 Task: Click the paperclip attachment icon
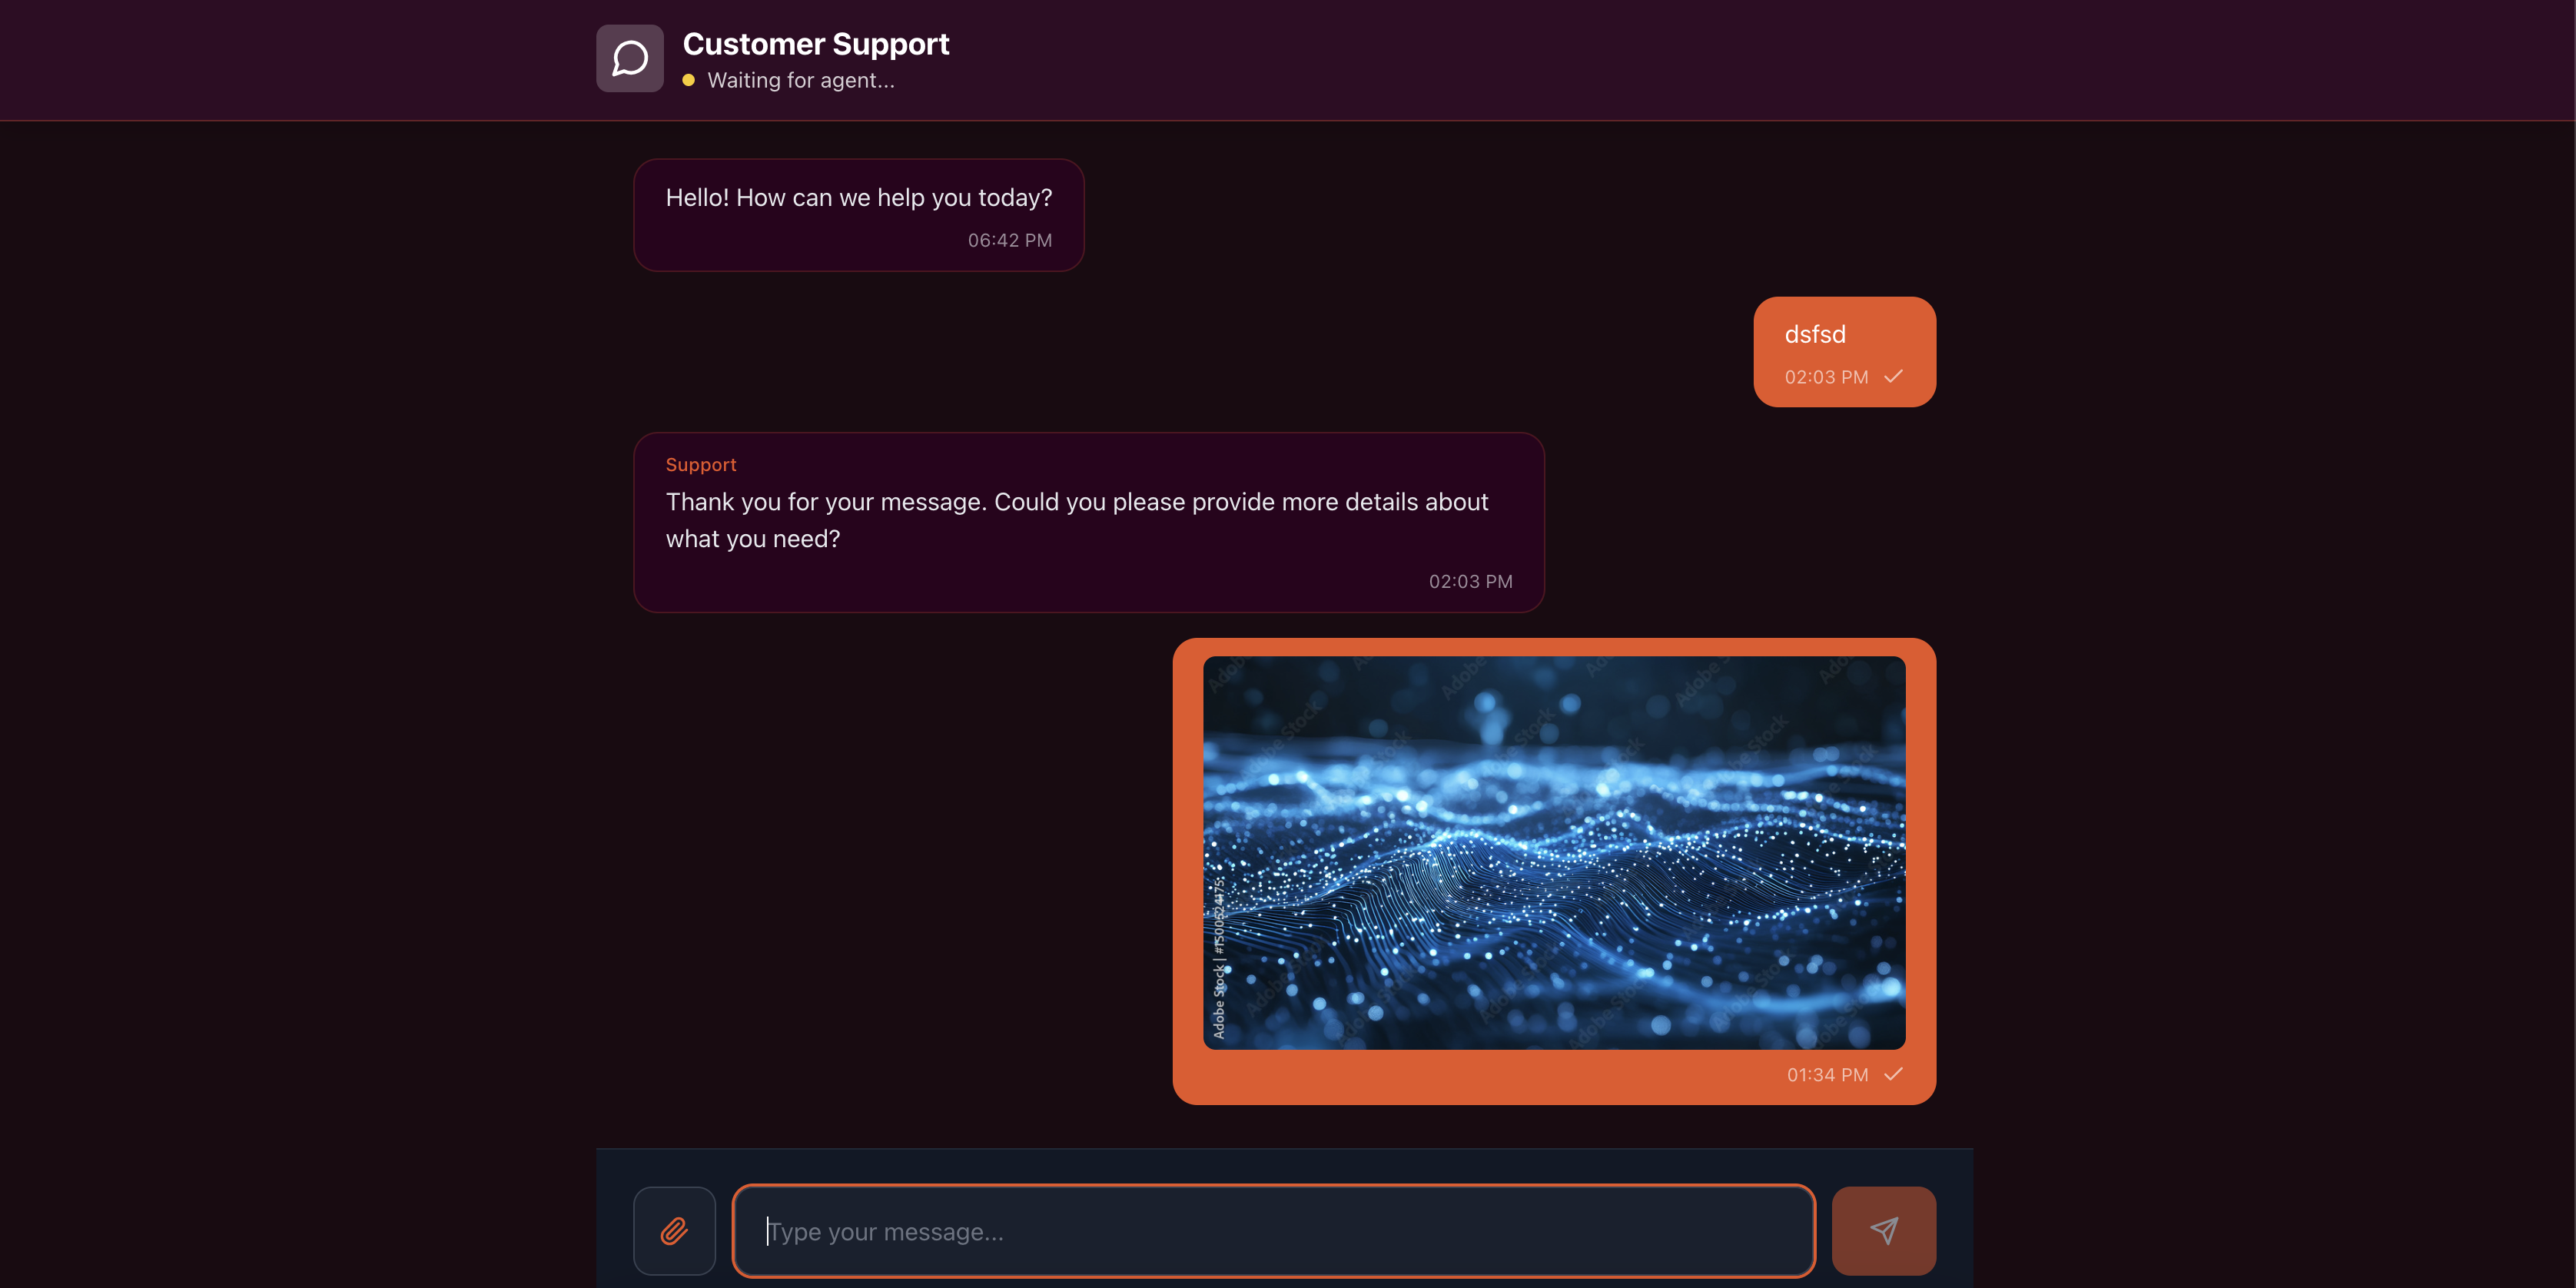click(x=674, y=1230)
